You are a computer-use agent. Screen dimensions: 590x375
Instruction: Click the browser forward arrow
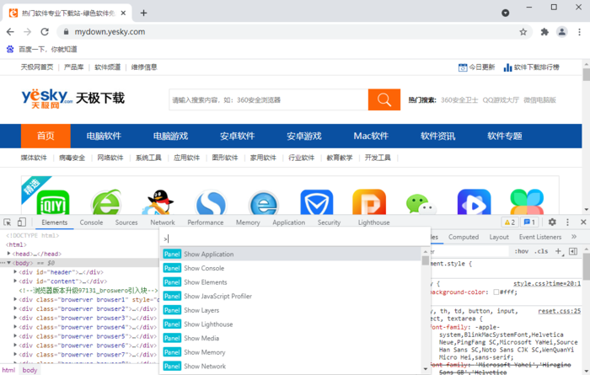[28, 32]
